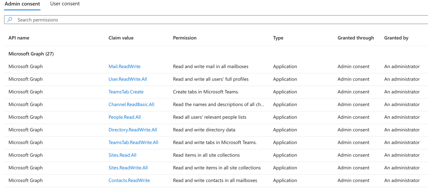Click Application type in Sites.Read.All row

tap(285, 155)
